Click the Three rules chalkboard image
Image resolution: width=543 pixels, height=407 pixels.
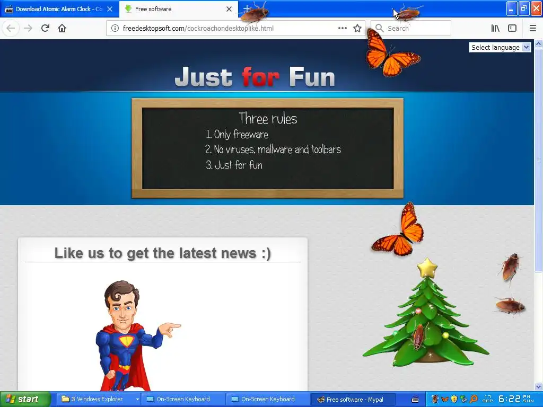[268, 148]
